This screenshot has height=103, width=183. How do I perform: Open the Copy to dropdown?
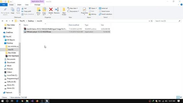[44, 11]
